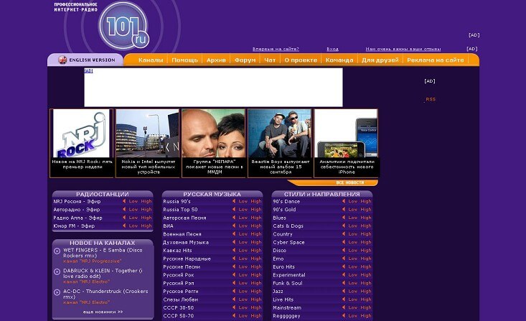The image size is (526, 321).
Task: Open the Команда menu tab
Action: [339, 60]
